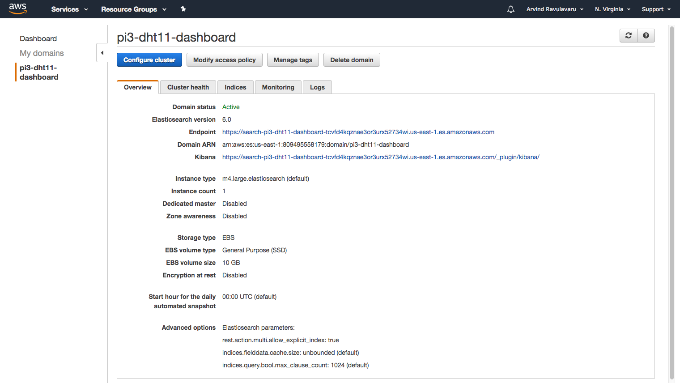Switch to the Overview tab
Viewport: 680px width, 383px height.
tap(138, 87)
